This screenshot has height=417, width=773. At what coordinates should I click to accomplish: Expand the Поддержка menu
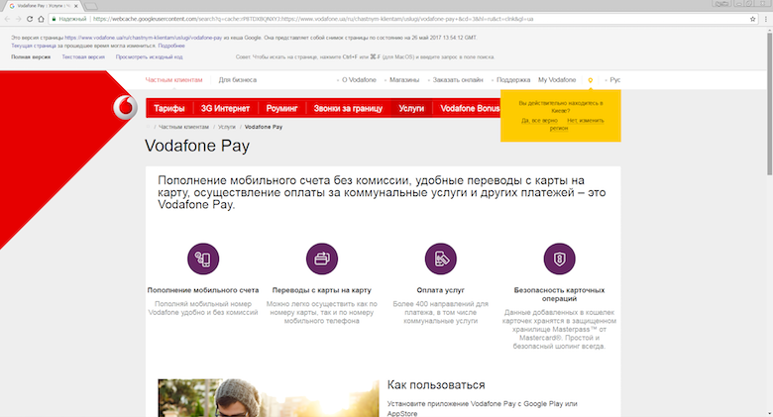coord(511,79)
